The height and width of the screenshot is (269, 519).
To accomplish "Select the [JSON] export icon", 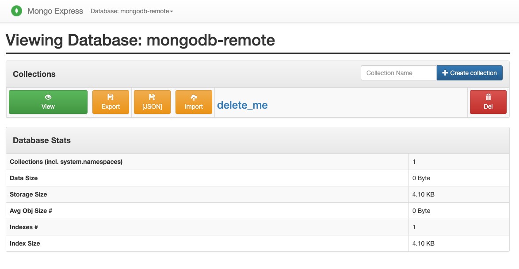I will tap(152, 97).
